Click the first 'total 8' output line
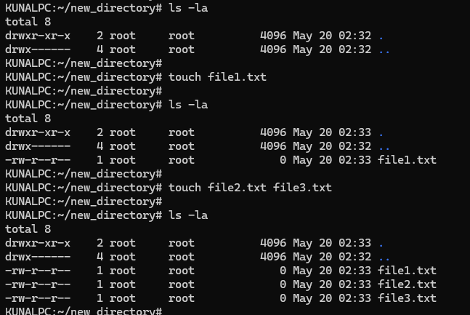Screen dimensions: 470x315 coord(28,22)
